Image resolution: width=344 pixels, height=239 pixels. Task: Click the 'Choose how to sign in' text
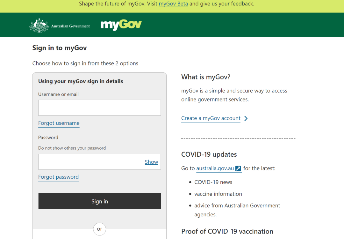pyautogui.click(x=85, y=63)
